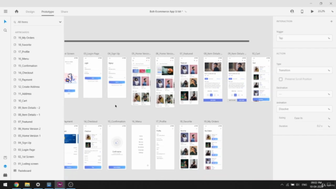The height and width of the screenshot is (189, 336).
Task: Select 14_Checkout in layers list
Action: (26, 72)
